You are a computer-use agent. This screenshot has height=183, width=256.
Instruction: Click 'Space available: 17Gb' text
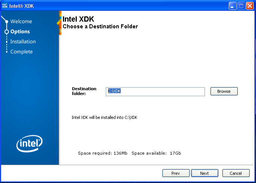[x=156, y=153]
